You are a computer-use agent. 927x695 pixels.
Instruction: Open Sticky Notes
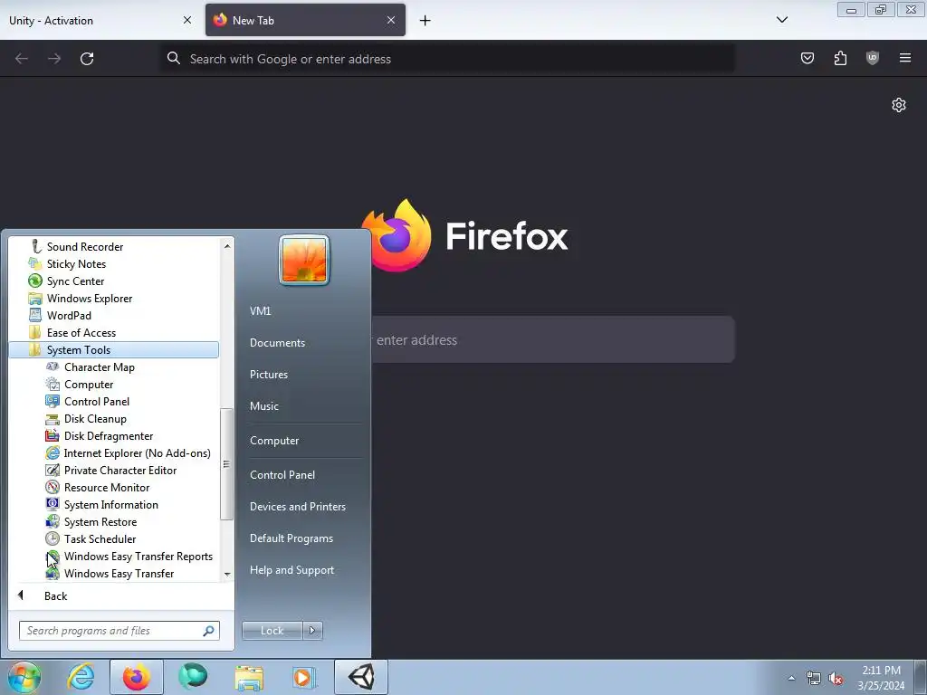click(x=76, y=264)
